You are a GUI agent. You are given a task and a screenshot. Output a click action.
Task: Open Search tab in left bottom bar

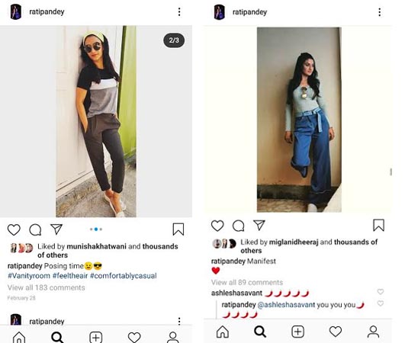57,337
